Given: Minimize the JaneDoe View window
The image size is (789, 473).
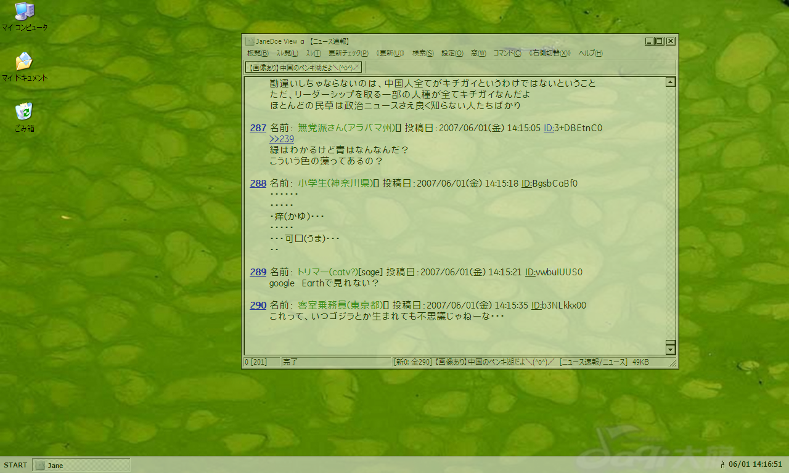Looking at the screenshot, I should click(x=650, y=41).
